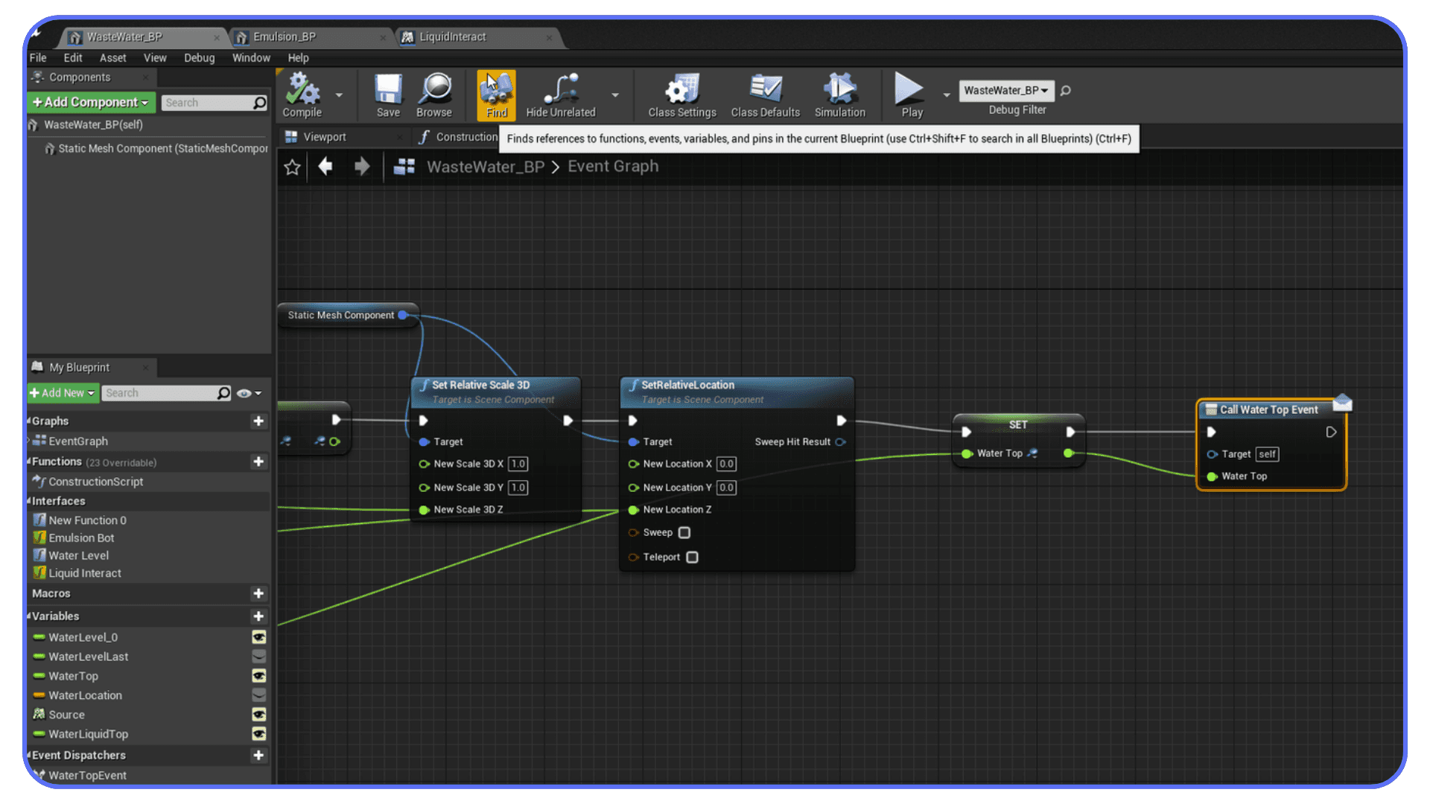Open the Asset menu

112,57
